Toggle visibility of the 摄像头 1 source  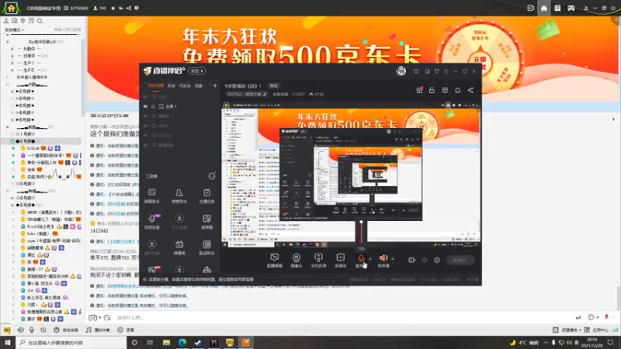(145, 116)
